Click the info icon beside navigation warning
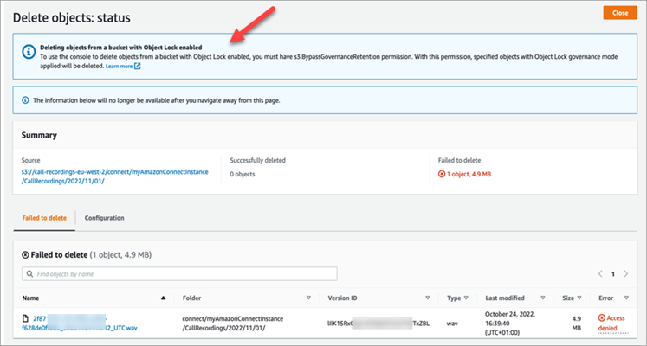The height and width of the screenshot is (346, 647). [25, 100]
